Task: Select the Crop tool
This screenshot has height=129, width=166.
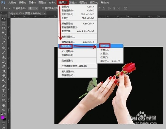Action: (x=4, y=38)
